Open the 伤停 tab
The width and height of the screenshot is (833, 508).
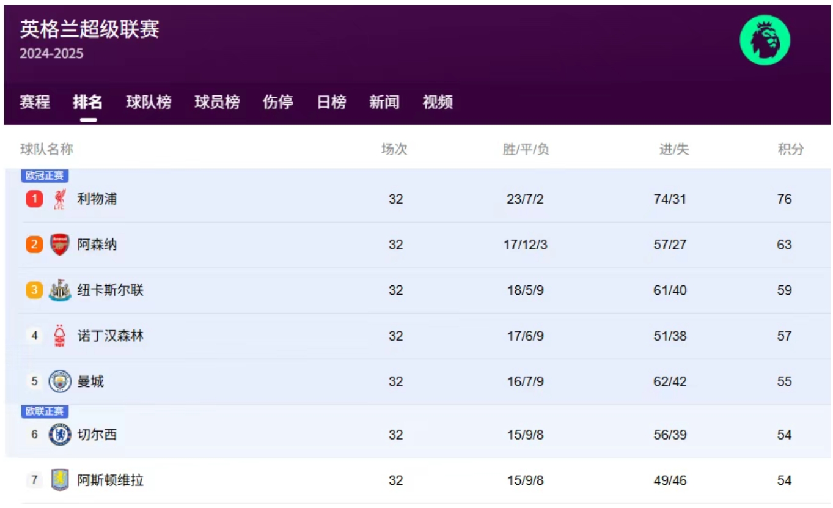click(278, 102)
